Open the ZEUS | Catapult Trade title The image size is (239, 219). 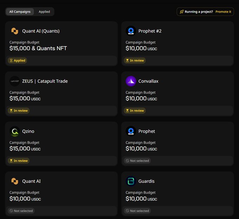pyautogui.click(x=45, y=81)
